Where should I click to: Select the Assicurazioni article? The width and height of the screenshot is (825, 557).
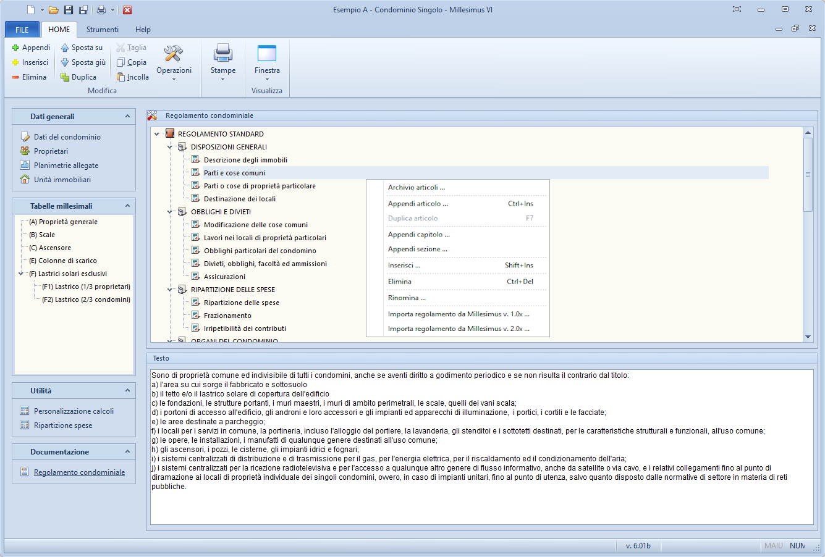coord(224,277)
